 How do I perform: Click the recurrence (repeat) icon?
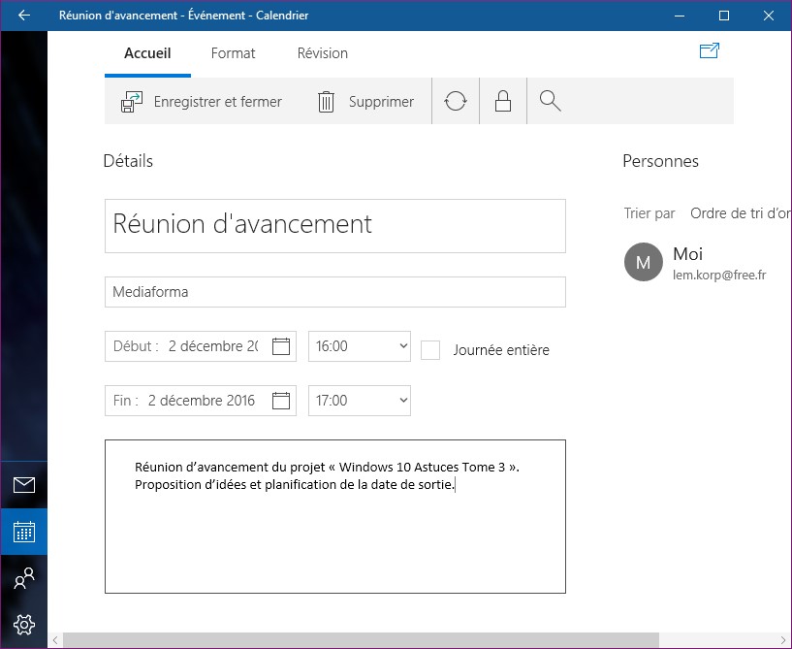coord(456,101)
